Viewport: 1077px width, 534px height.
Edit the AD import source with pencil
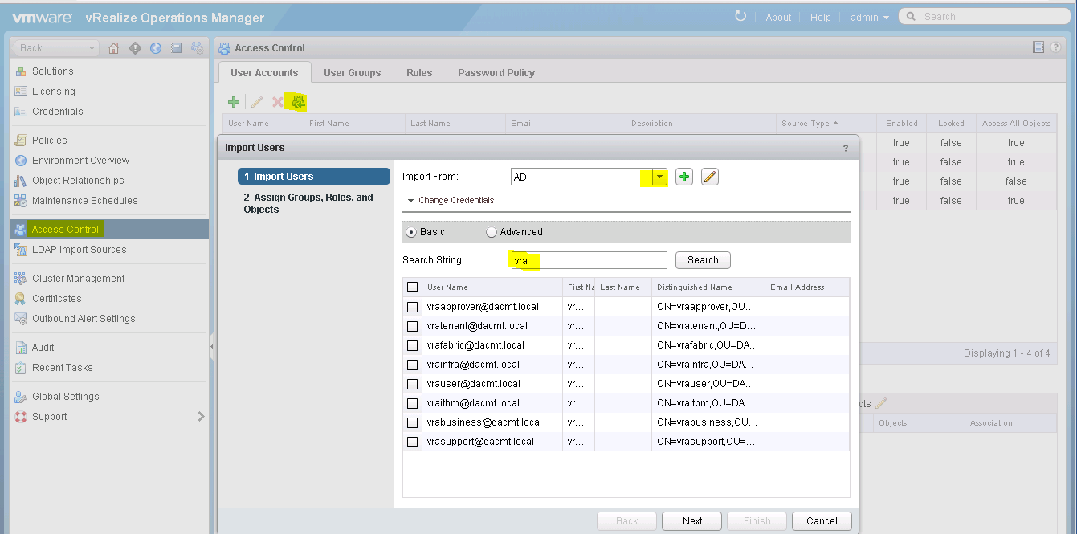tap(709, 177)
